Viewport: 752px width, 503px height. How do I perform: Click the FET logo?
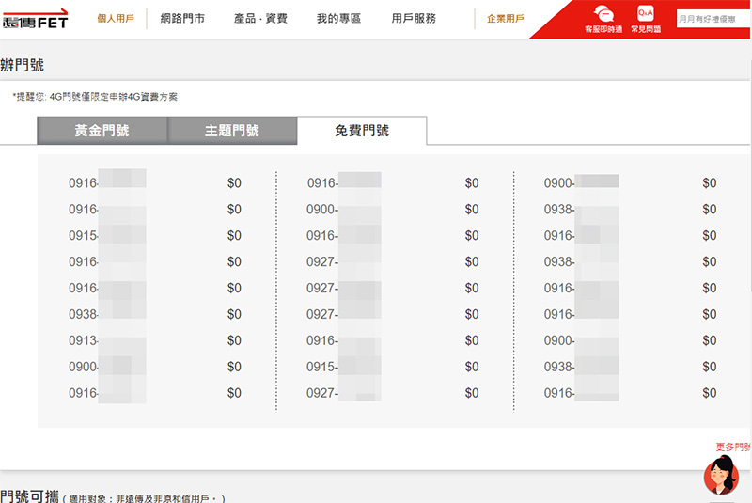[x=35, y=19]
